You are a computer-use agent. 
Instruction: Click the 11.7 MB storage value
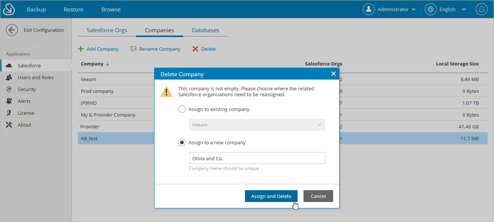pos(470,138)
